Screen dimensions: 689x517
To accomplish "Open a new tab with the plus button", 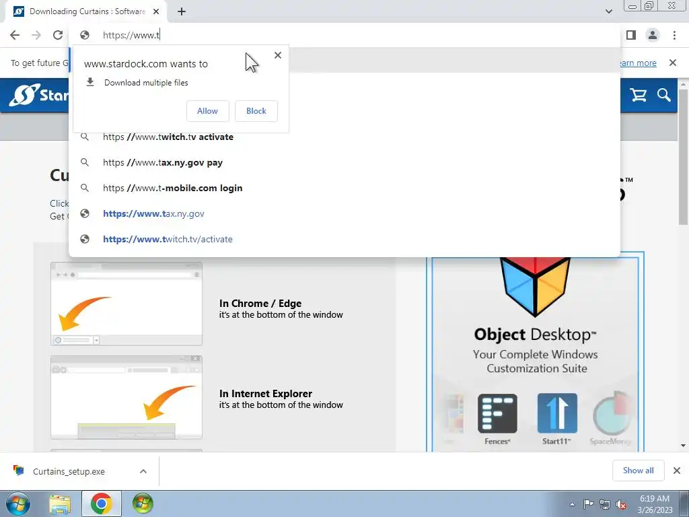I will [x=182, y=11].
